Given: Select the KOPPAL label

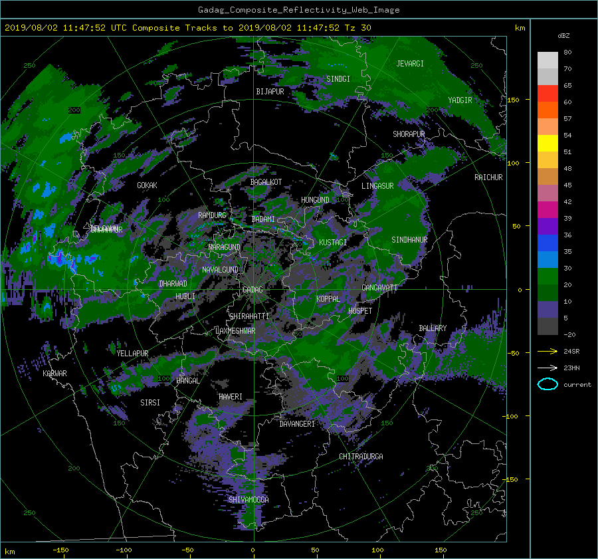Looking at the screenshot, I should (x=328, y=299).
